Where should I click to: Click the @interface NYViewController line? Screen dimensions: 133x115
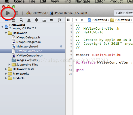tap(104, 63)
